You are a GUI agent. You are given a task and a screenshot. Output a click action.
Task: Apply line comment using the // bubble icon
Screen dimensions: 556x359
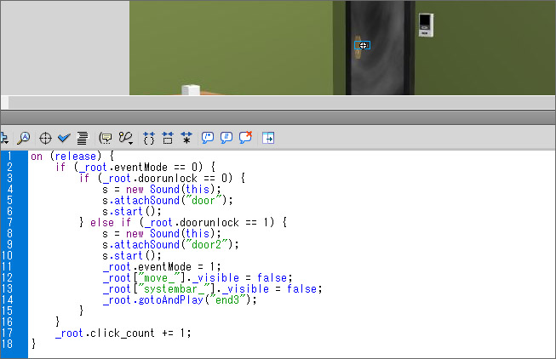pyautogui.click(x=226, y=138)
